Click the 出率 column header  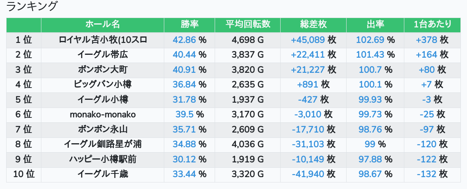click(375, 25)
